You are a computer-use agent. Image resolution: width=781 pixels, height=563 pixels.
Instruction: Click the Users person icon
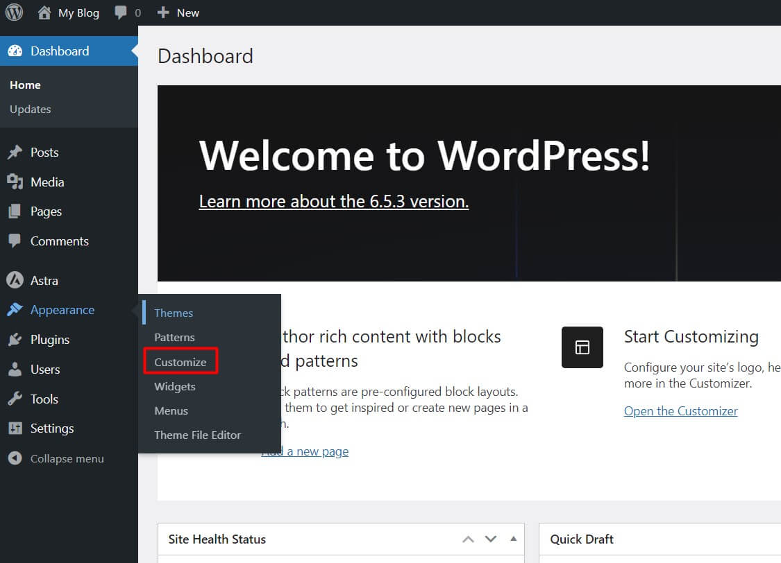[x=15, y=369]
